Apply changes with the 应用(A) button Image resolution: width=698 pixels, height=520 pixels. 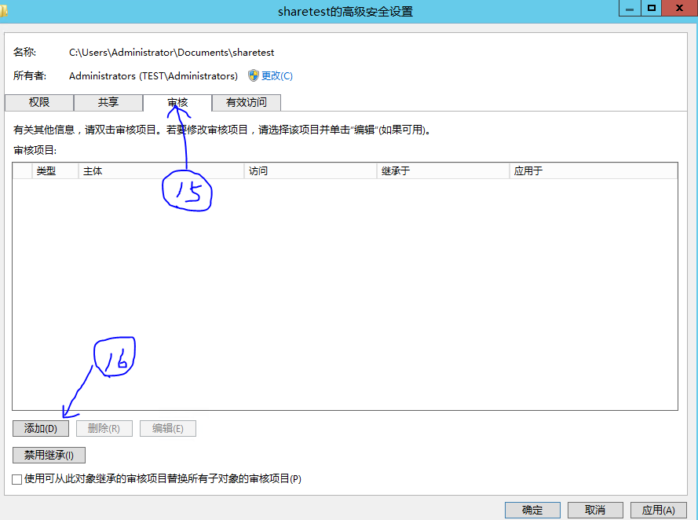click(x=658, y=509)
